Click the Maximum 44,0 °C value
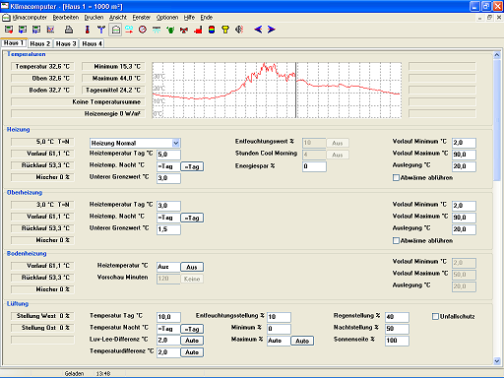 113,79
